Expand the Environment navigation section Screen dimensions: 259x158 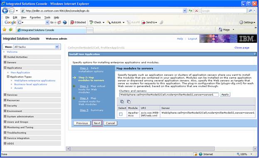click(x=5, y=111)
